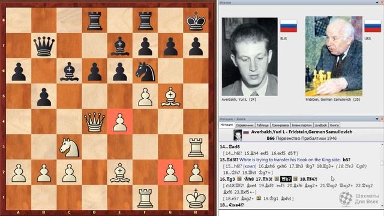This screenshot has width=384, height=216.
Task: Select the black rook on d8
Action: [94, 21]
